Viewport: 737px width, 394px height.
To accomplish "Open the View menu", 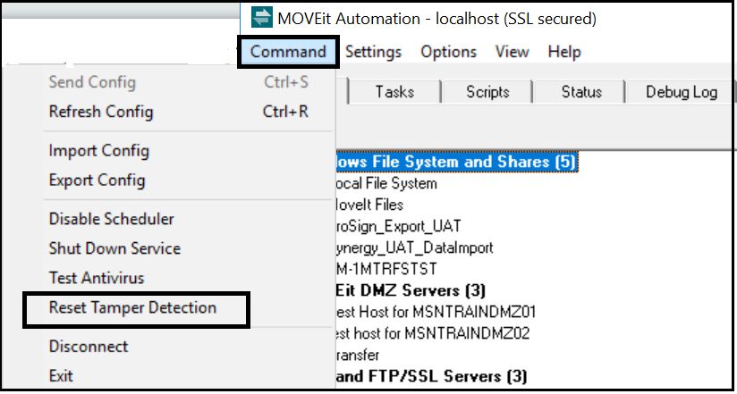I will point(512,52).
